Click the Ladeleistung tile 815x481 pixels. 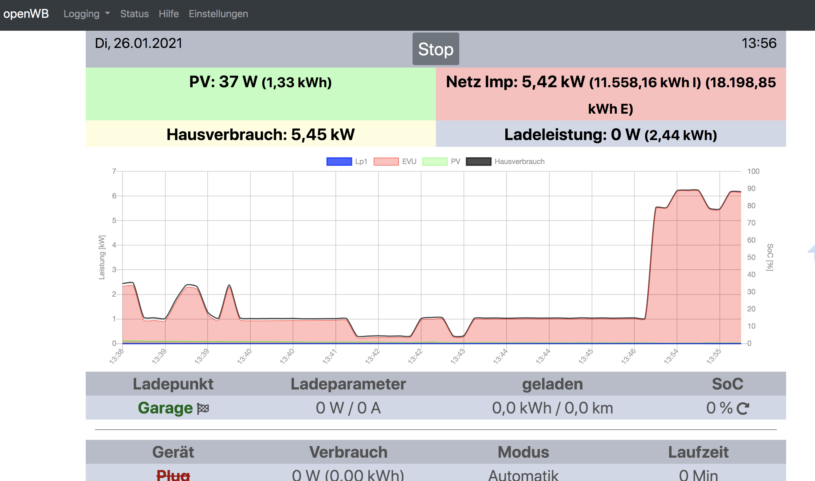(x=610, y=134)
